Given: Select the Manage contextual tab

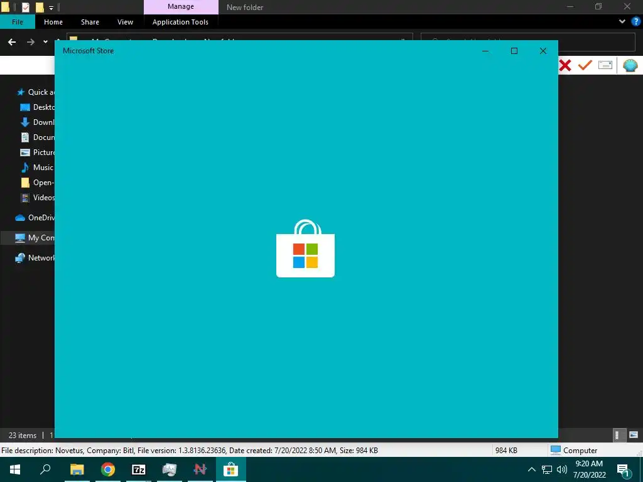Looking at the screenshot, I should 181,6.
